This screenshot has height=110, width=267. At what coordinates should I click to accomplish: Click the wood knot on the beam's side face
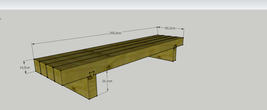tap(108, 67)
